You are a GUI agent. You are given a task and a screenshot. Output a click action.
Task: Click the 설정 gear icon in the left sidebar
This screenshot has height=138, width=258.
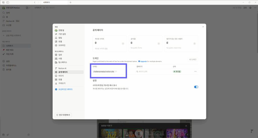tap(4, 61)
